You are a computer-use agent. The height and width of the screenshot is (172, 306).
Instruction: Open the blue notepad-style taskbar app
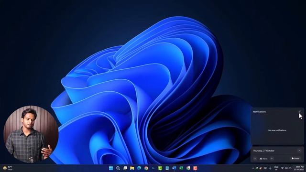click(167, 168)
